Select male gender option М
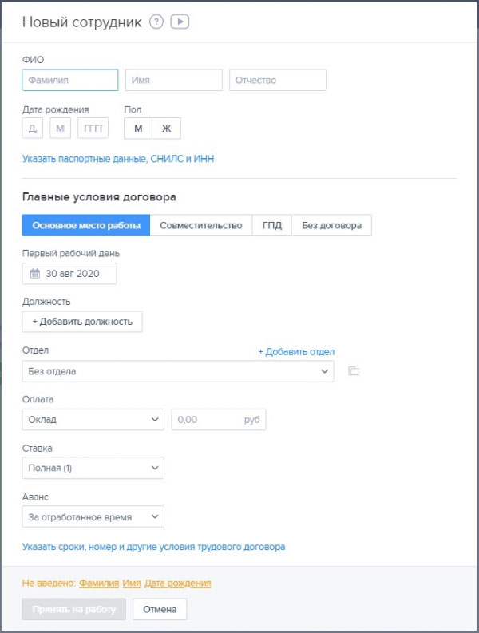The width and height of the screenshot is (479, 633). 138,129
